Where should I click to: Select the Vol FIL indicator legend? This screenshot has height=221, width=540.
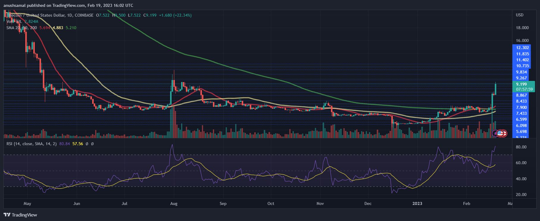(14, 21)
